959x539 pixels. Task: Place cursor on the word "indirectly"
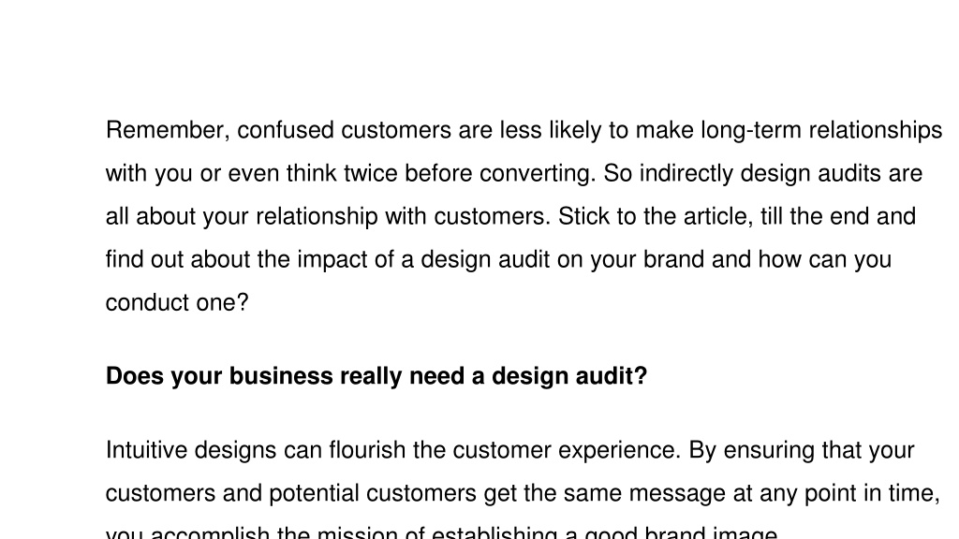[686, 173]
